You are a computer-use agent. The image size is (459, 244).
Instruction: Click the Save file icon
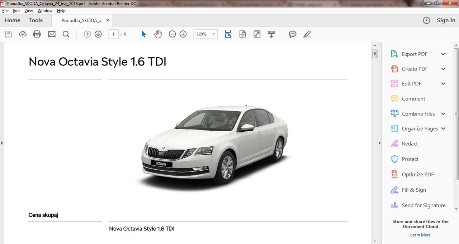[x=9, y=34]
